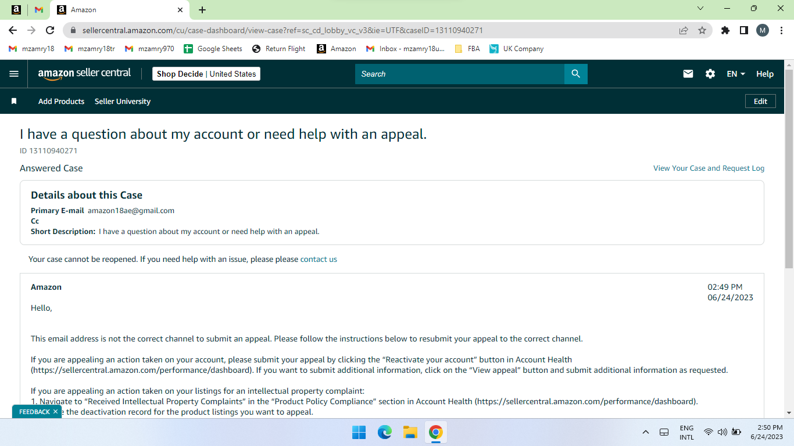
Task: Click the 02:49 PM message timestamp
Action: pyautogui.click(x=725, y=287)
